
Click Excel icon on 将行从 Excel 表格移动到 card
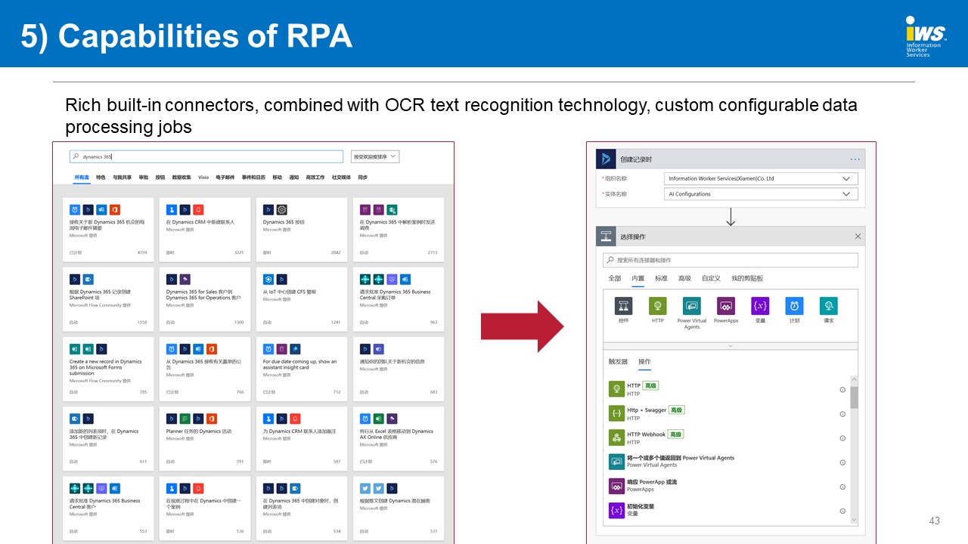pyautogui.click(x=379, y=419)
